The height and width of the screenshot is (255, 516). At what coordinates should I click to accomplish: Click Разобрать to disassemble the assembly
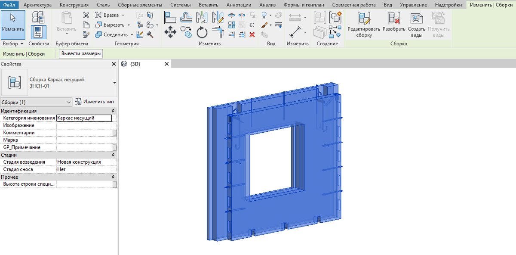pyautogui.click(x=394, y=22)
